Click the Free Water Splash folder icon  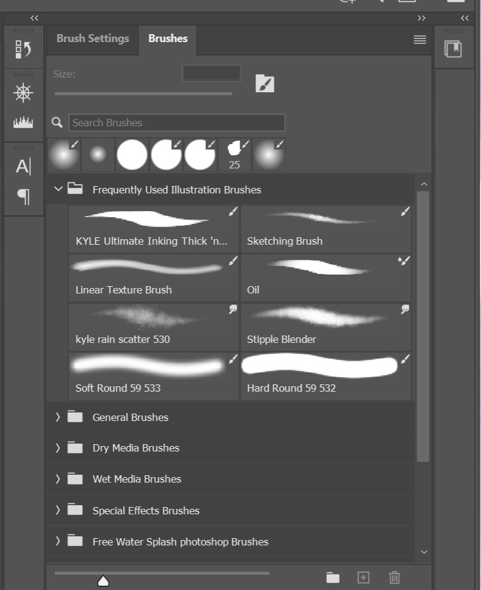[x=75, y=541]
